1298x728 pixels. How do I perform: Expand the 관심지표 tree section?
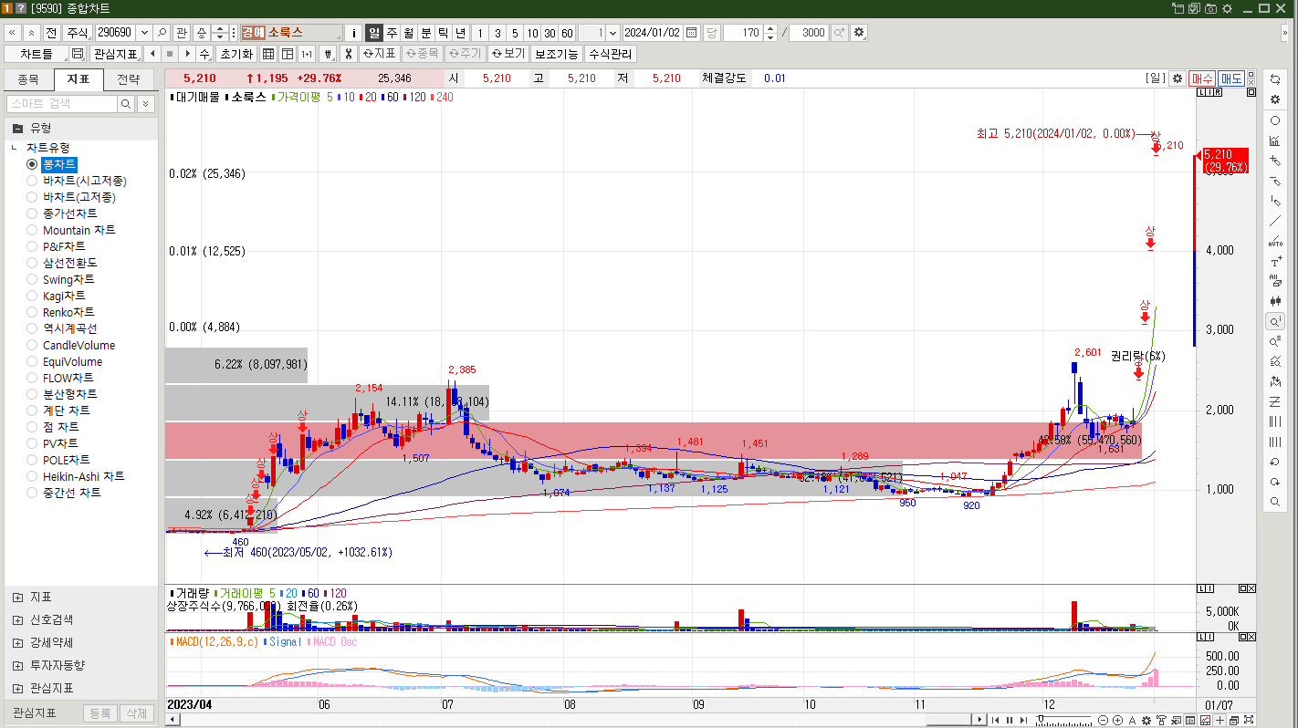tap(18, 689)
